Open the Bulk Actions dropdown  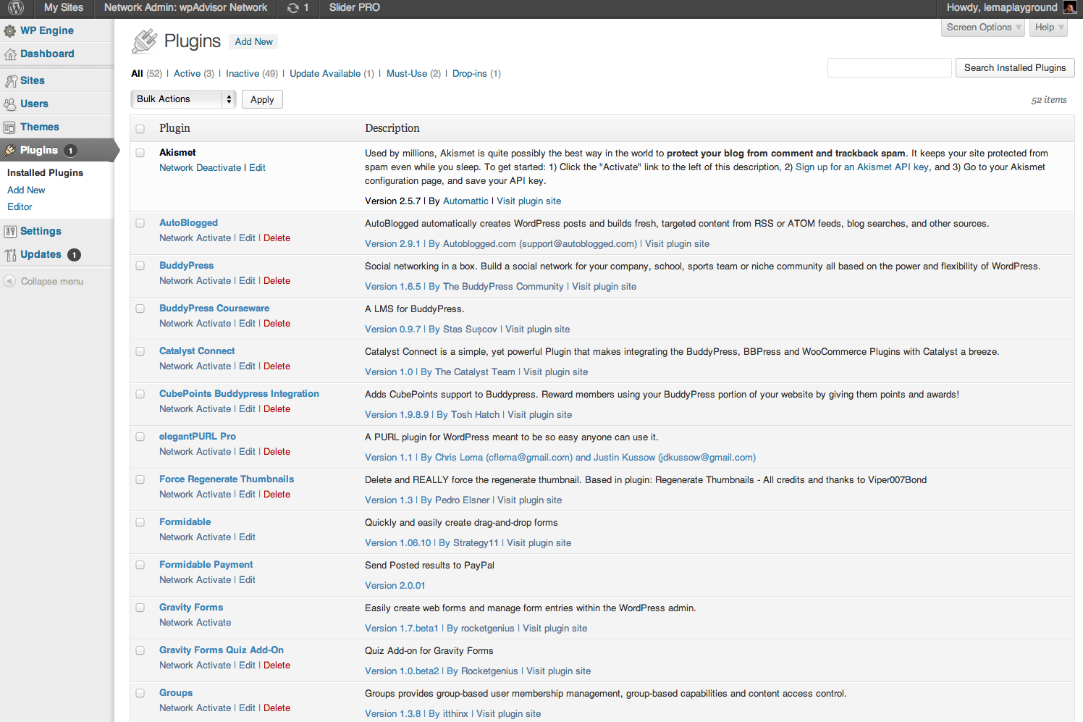[x=182, y=98]
